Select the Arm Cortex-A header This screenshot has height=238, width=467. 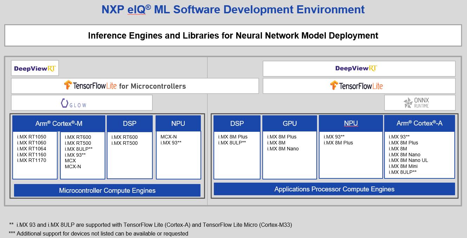(419, 123)
